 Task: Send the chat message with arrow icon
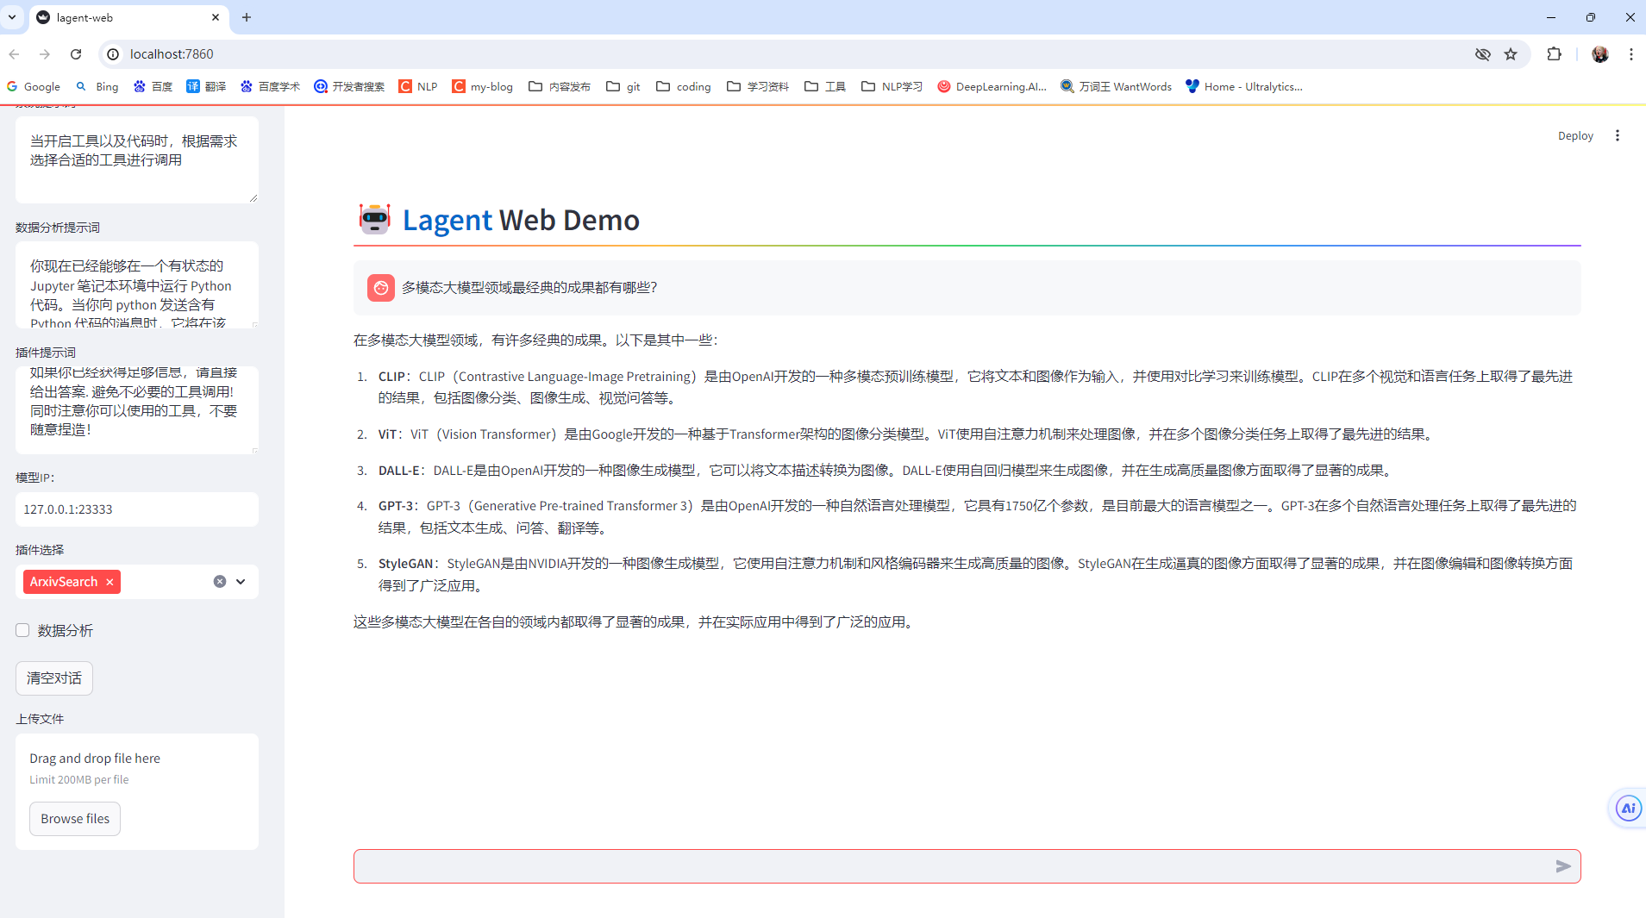[1562, 866]
